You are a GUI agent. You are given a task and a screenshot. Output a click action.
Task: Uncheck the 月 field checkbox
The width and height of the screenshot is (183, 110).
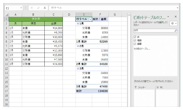(135, 37)
